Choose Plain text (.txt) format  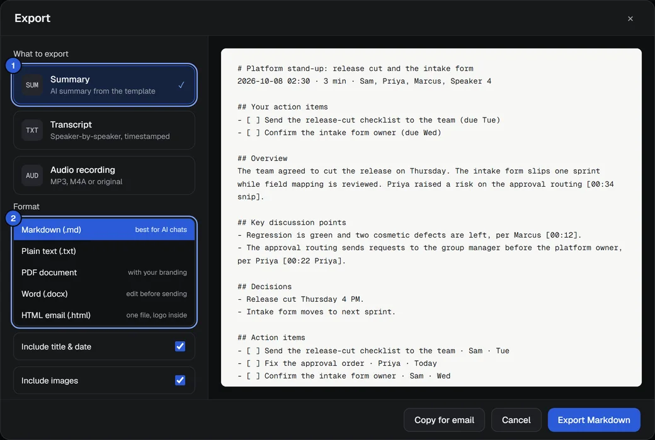(104, 251)
